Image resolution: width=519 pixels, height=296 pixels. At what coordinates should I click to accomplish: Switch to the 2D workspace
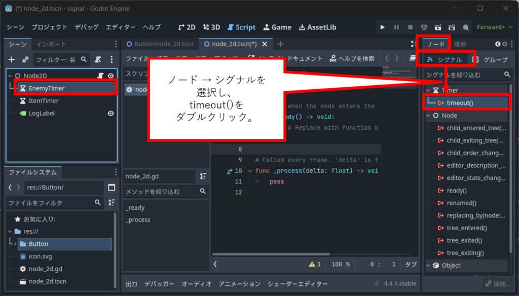click(x=187, y=27)
